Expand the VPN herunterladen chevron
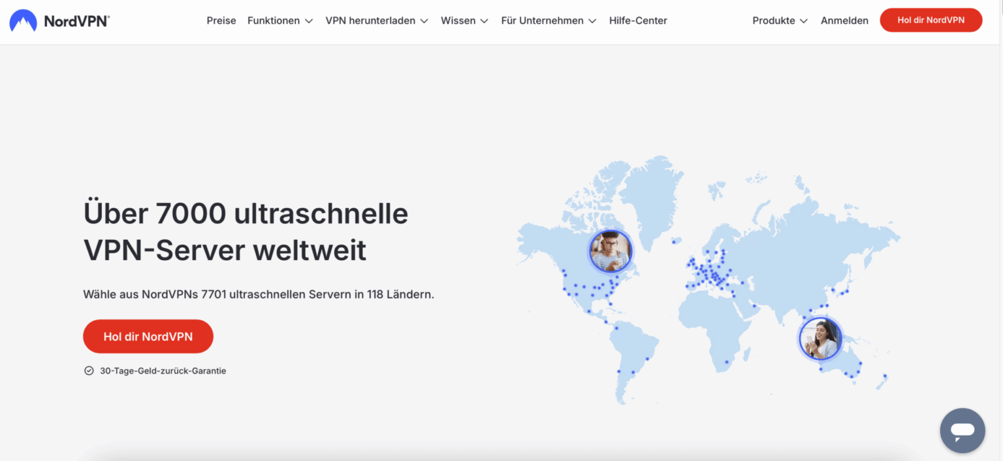This screenshot has width=1003, height=461. coord(424,21)
